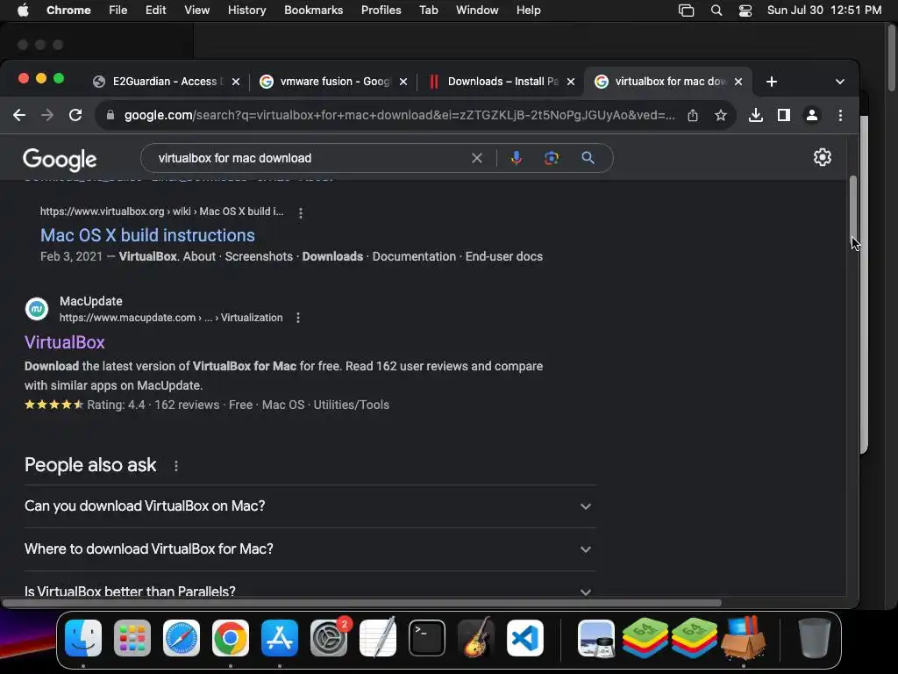Start voice search with microphone icon
The height and width of the screenshot is (674, 898).
click(x=516, y=158)
